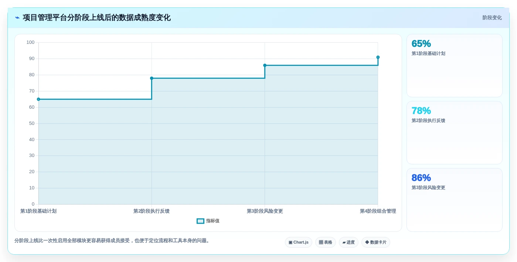Click the 阶段变化 label in header
This screenshot has width=517, height=262.
492,18
